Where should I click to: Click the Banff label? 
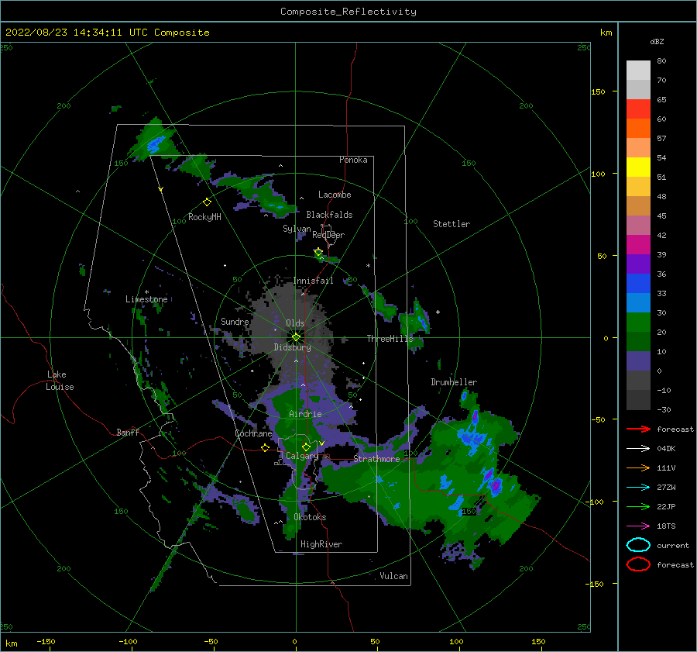click(x=128, y=432)
